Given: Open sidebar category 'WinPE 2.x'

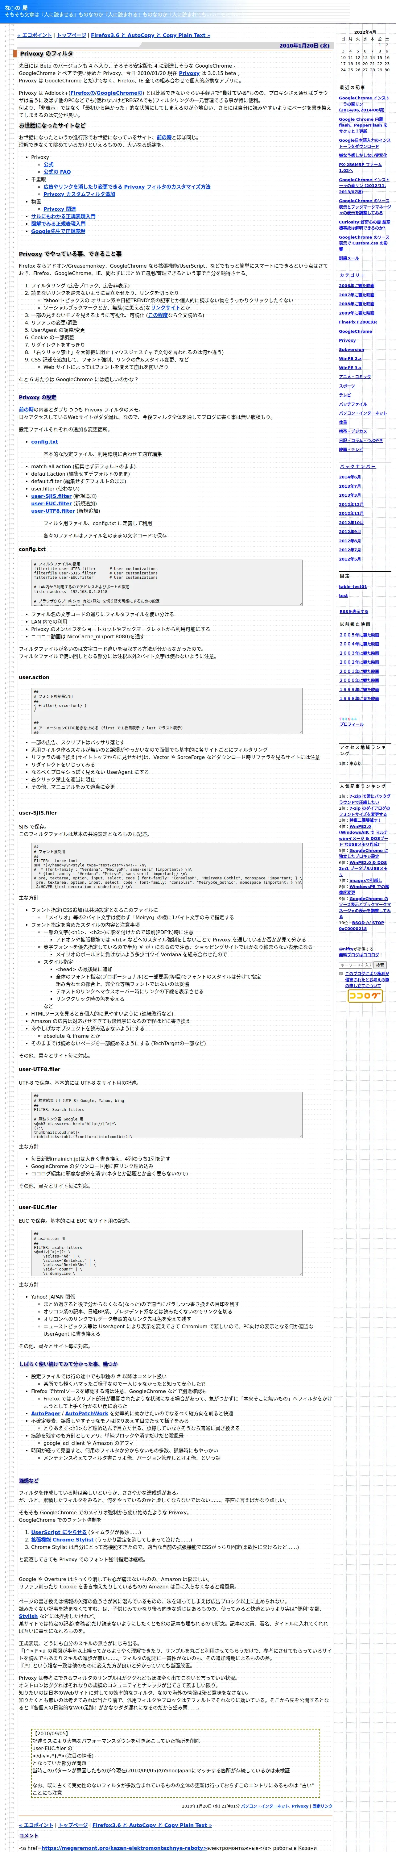Looking at the screenshot, I should pos(351,359).
